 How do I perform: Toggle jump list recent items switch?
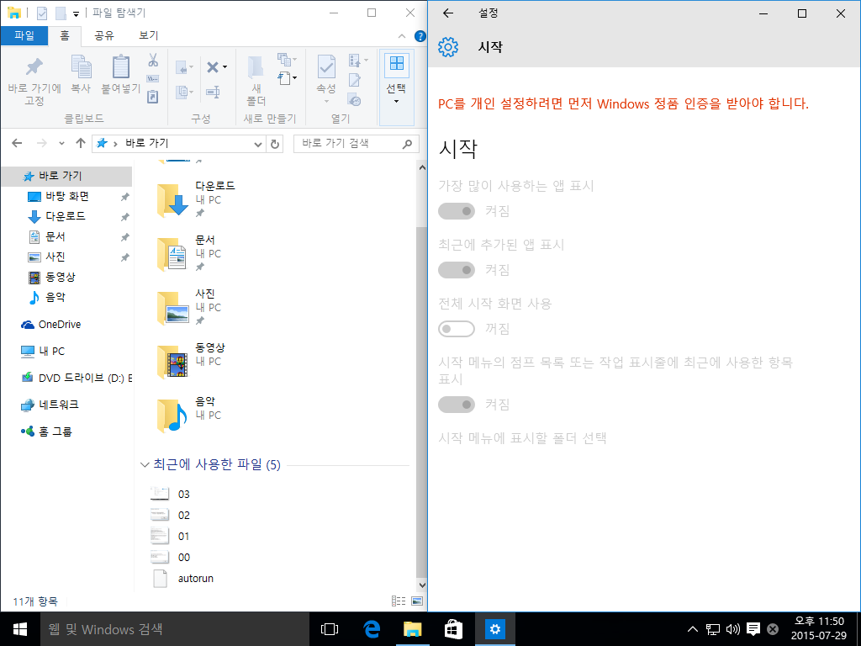(x=457, y=405)
